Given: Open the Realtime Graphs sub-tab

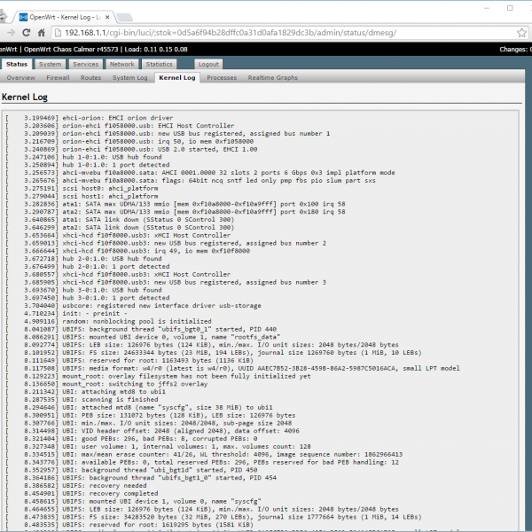Looking at the screenshot, I should [x=273, y=78].
